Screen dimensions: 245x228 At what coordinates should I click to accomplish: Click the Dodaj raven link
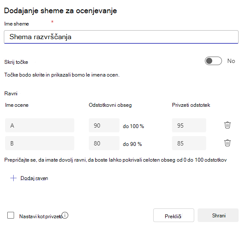point(34,178)
